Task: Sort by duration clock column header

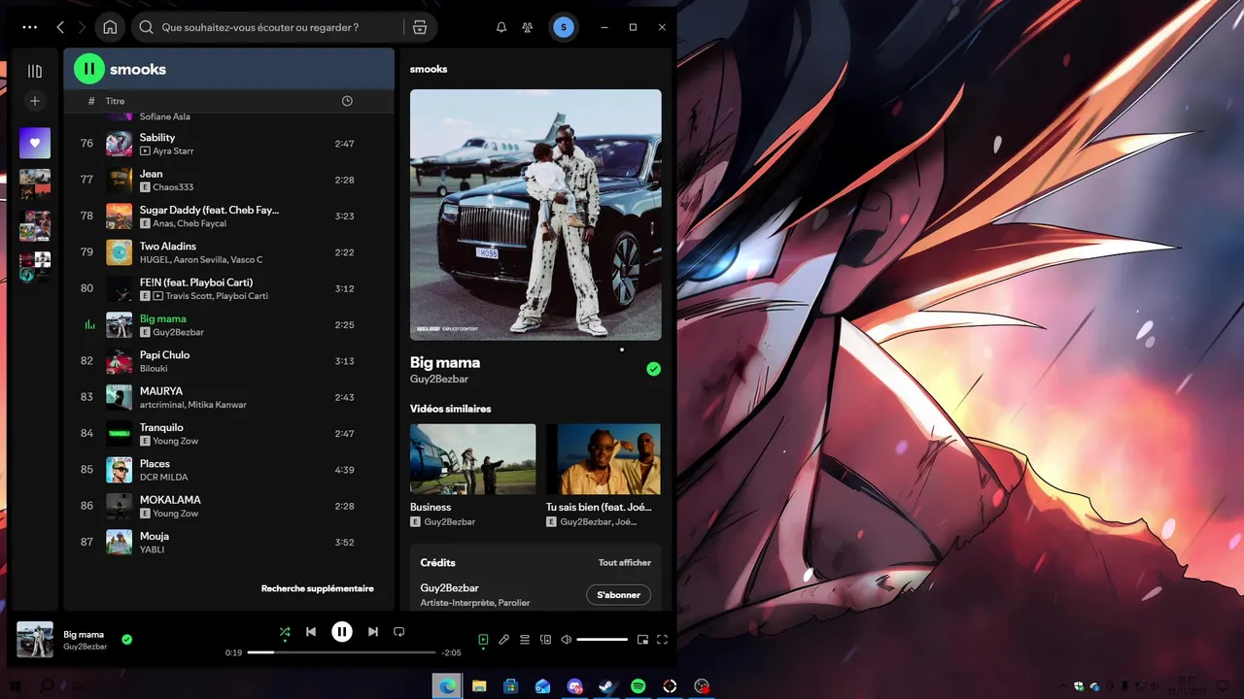Action: pyautogui.click(x=347, y=101)
